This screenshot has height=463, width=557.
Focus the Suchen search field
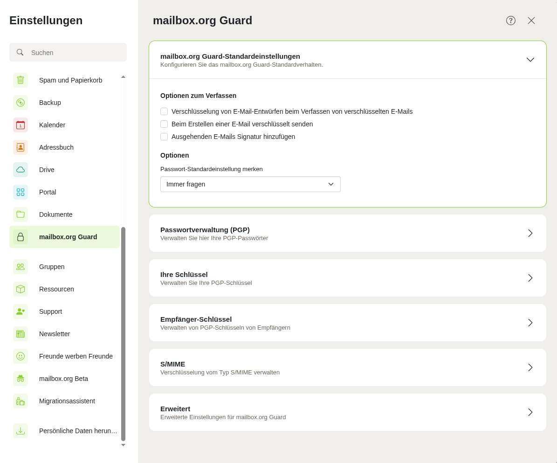[x=68, y=53]
